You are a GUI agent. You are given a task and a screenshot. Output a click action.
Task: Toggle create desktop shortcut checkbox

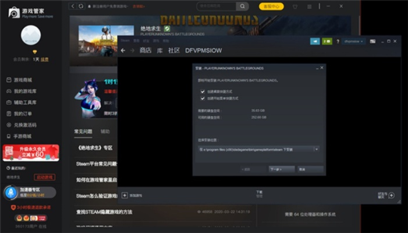click(203, 91)
